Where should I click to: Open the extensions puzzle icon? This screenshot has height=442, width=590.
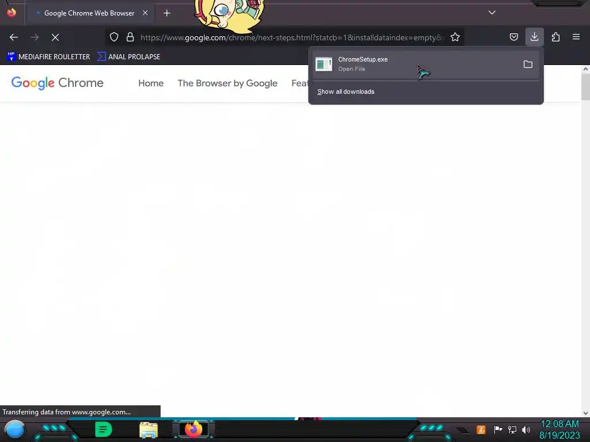coord(555,37)
